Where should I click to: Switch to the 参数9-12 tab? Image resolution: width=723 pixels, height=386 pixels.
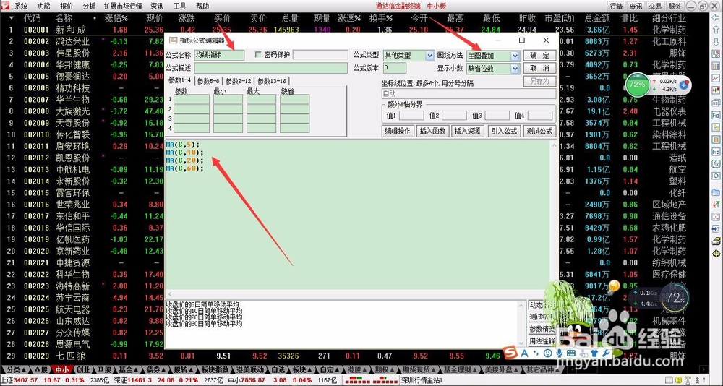[239, 81]
